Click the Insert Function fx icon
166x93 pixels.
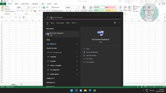[24, 17]
